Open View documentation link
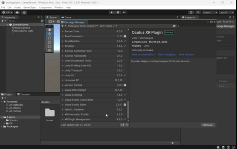The height and width of the screenshot is (149, 237). [x=143, y=55]
